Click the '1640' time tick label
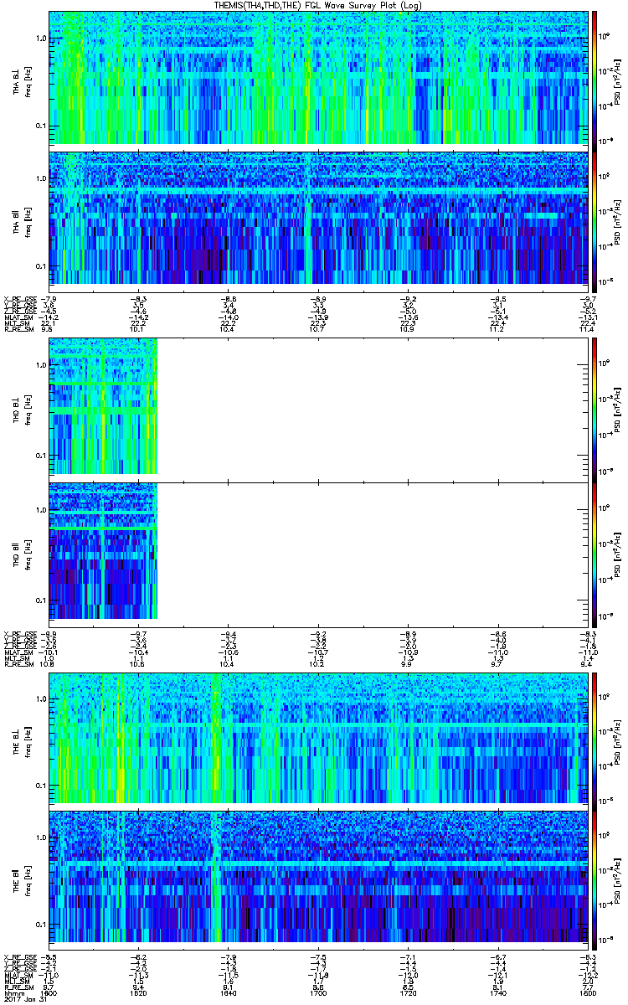628x1005 pixels. click(228, 992)
